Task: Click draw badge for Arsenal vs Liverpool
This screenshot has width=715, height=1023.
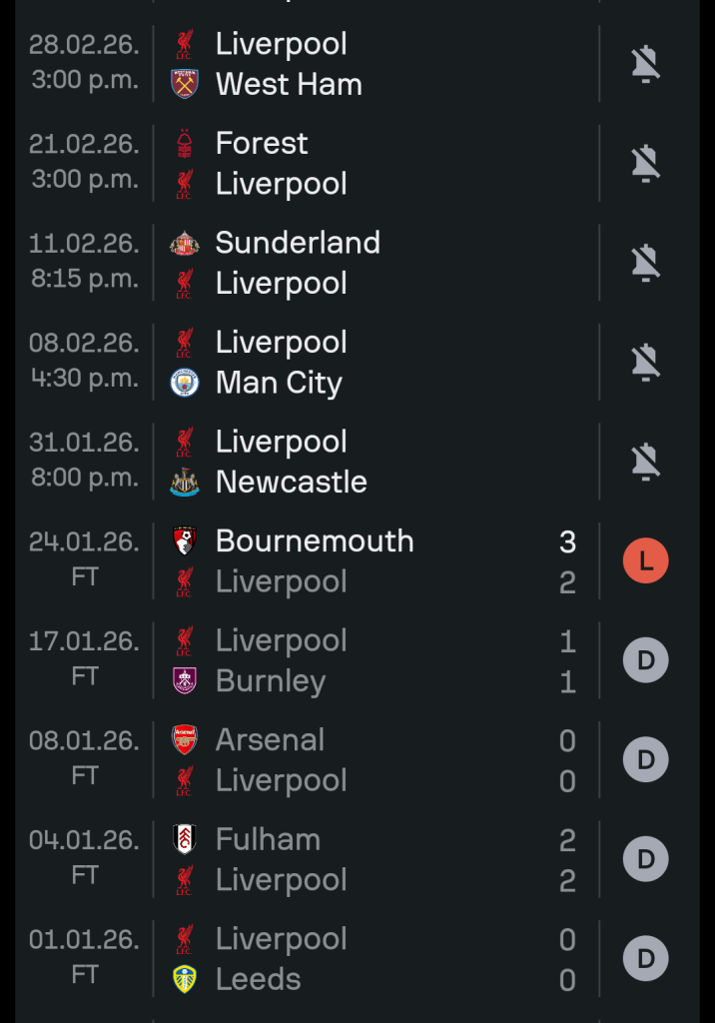Action: click(x=646, y=760)
